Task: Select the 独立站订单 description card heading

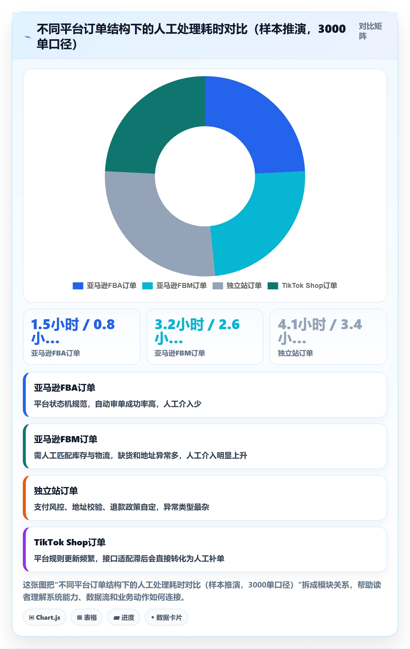Action: [56, 491]
